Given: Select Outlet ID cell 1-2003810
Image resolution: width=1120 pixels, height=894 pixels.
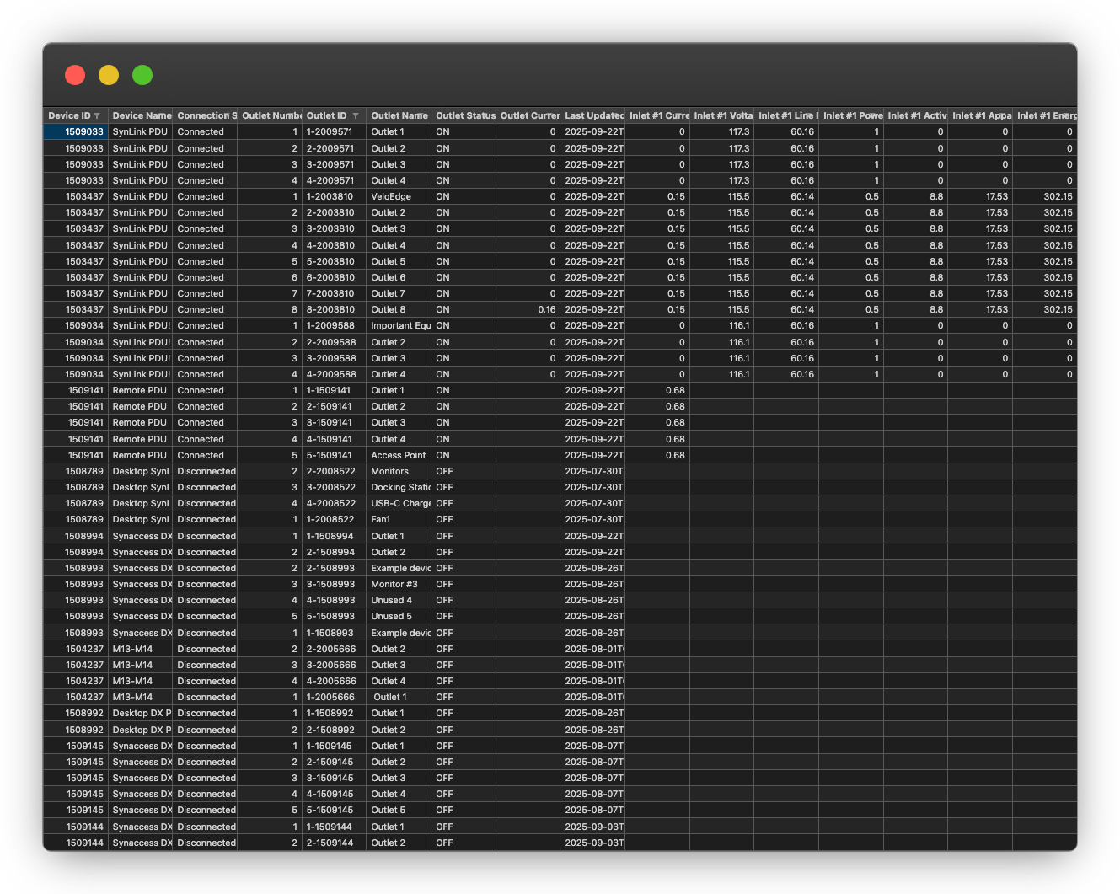Looking at the screenshot, I should (x=334, y=196).
